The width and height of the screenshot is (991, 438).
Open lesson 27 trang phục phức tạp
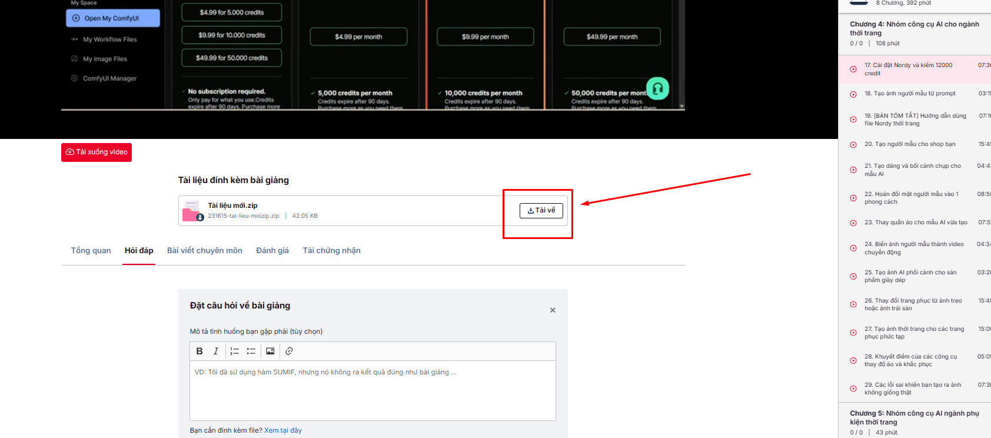[x=914, y=333]
